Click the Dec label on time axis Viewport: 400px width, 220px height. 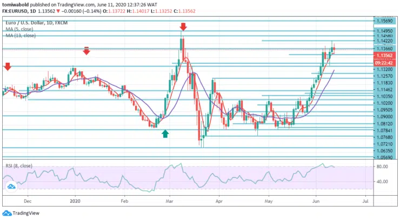(x=28, y=201)
